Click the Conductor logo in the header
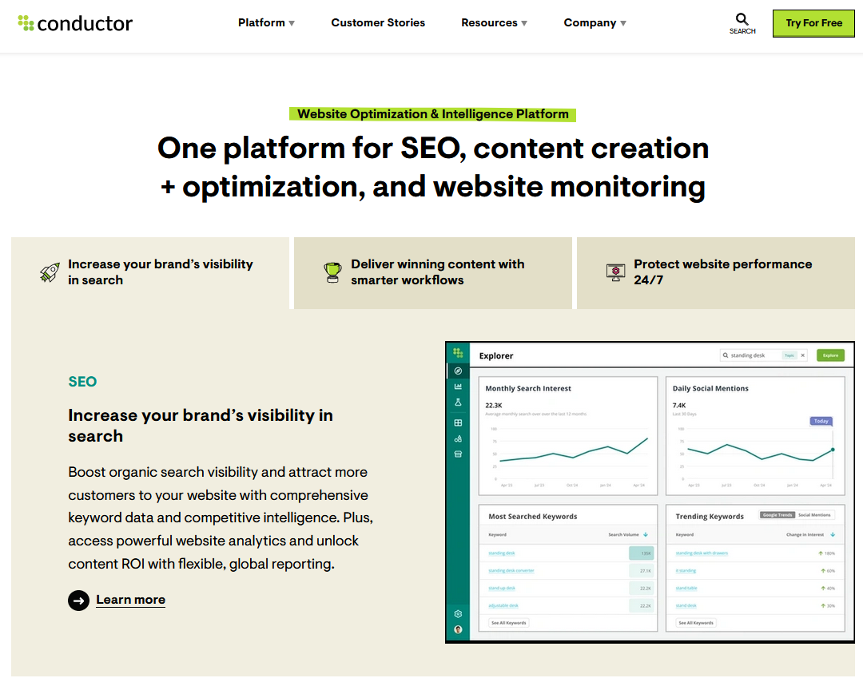Viewport: 863px width, 686px height. tap(75, 23)
